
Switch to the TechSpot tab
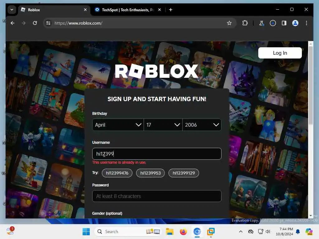(128, 10)
